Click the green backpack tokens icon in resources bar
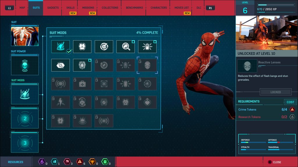This screenshot has height=167, width=298. [106, 162]
